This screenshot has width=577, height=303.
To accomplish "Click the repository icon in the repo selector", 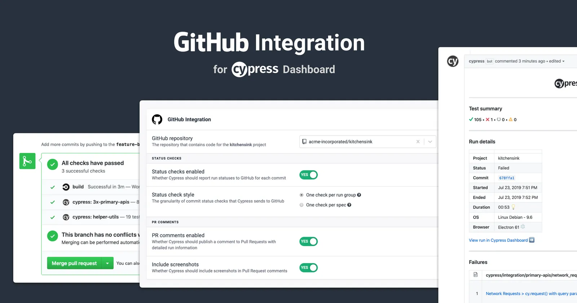I will pyautogui.click(x=304, y=142).
